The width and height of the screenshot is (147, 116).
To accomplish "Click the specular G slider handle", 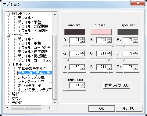I will (124, 59).
